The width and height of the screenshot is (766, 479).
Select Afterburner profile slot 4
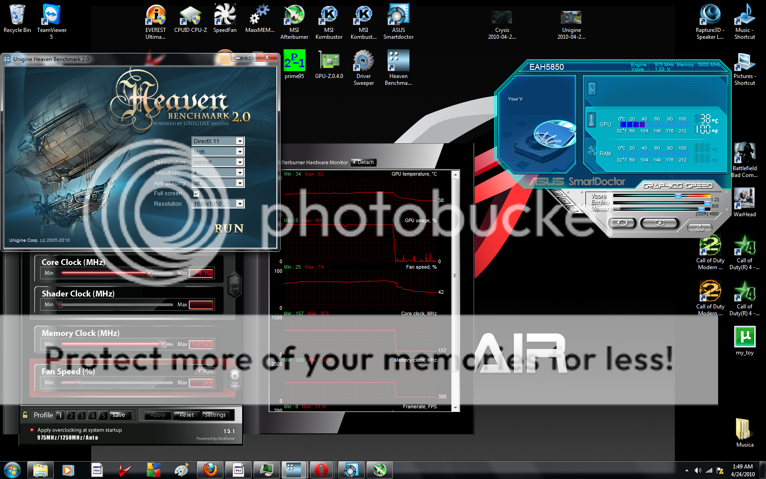pyautogui.click(x=93, y=415)
